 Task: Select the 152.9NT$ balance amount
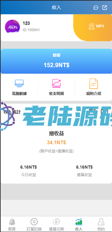coord(56,65)
